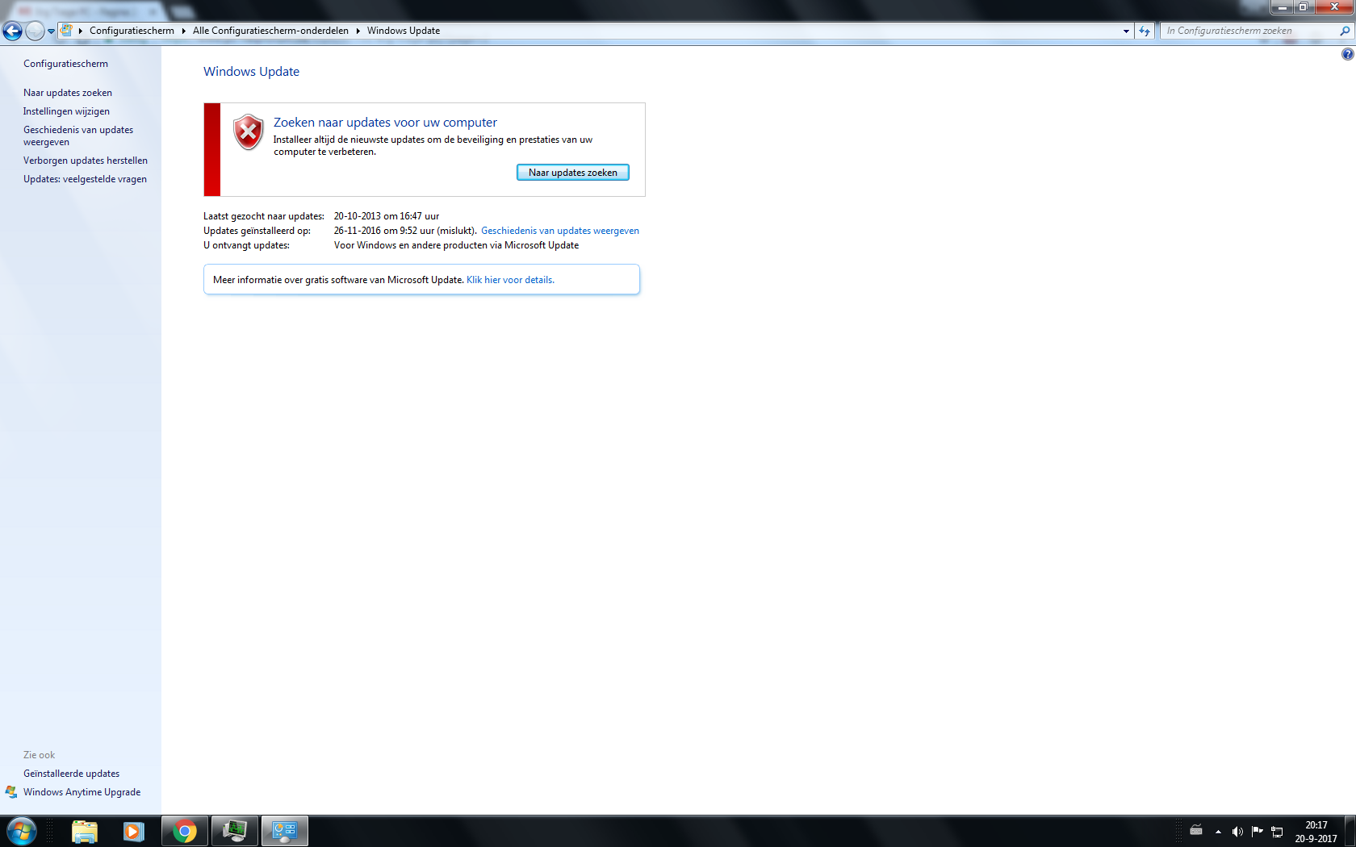Restore down the Windows Update window
The width and height of the screenshot is (1356, 847).
(1304, 7)
